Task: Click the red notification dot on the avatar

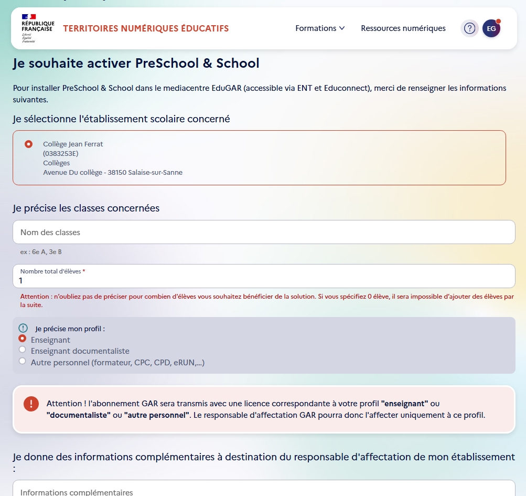Action: pos(498,22)
